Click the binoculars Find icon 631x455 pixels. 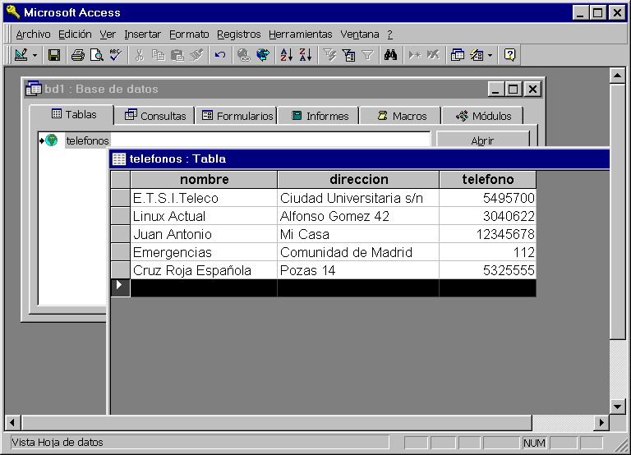coord(390,55)
